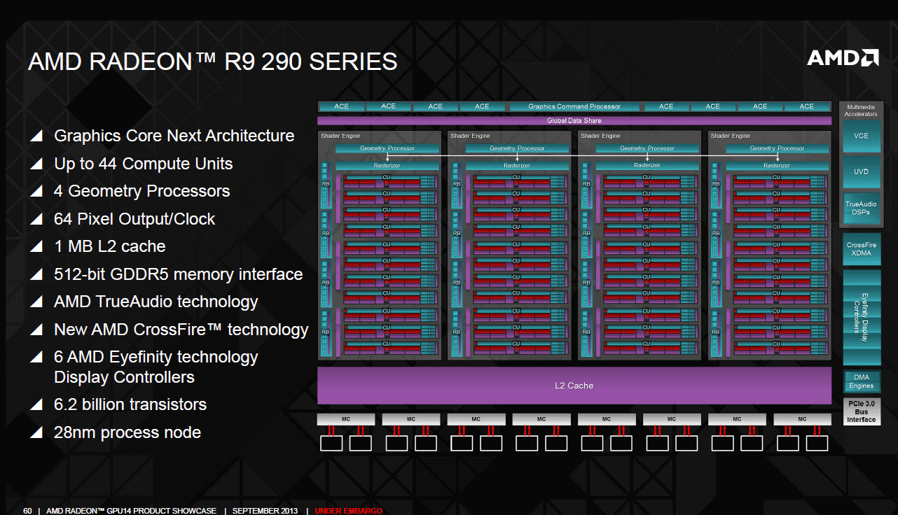
Task: Select the "6.2 billion transistors" line
Action: pos(130,404)
